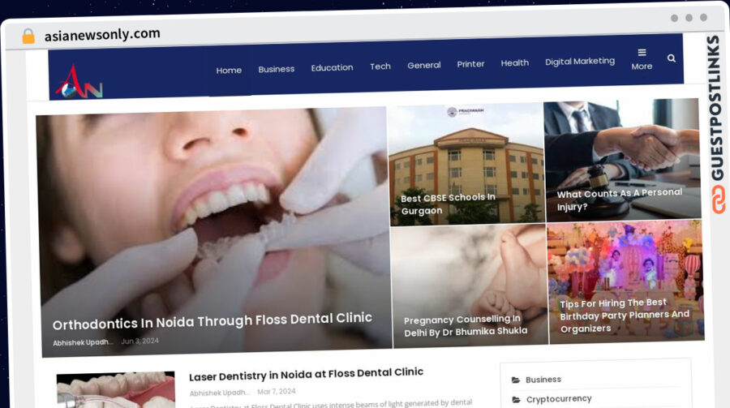Open Birthday Party Planners tips article
The width and height of the screenshot is (730, 408).
pos(625,316)
